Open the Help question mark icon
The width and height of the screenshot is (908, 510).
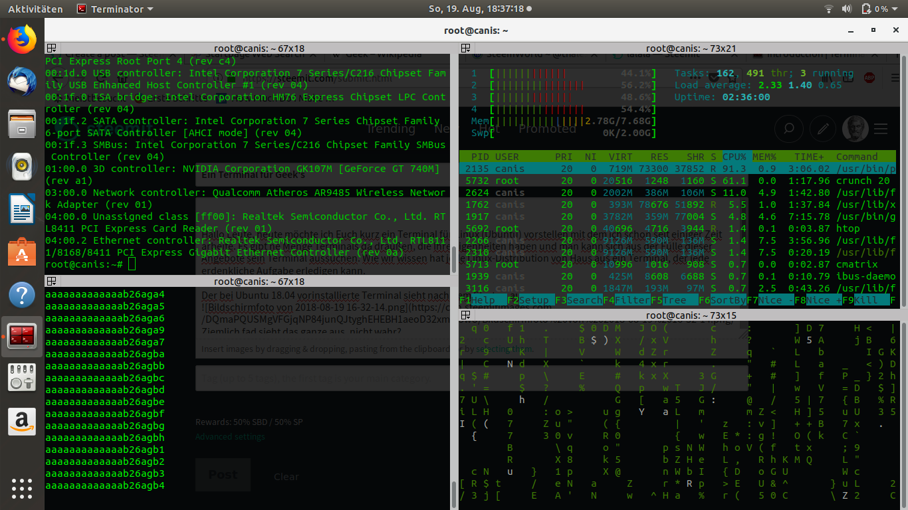(x=22, y=295)
